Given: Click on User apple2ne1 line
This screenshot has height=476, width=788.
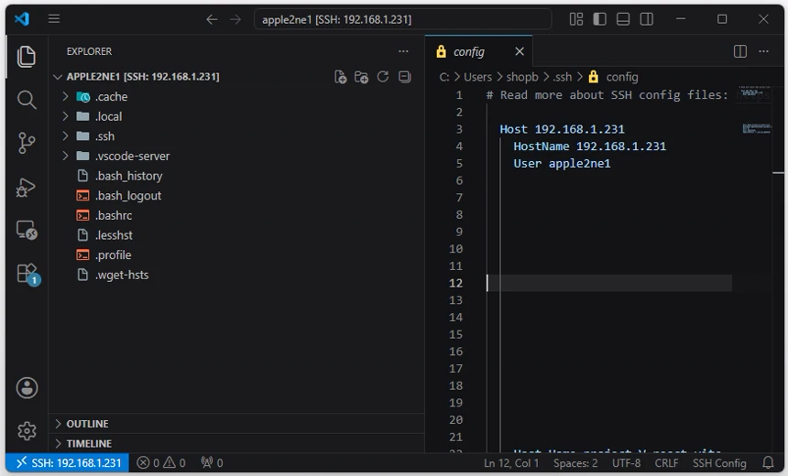Looking at the screenshot, I should (562, 163).
